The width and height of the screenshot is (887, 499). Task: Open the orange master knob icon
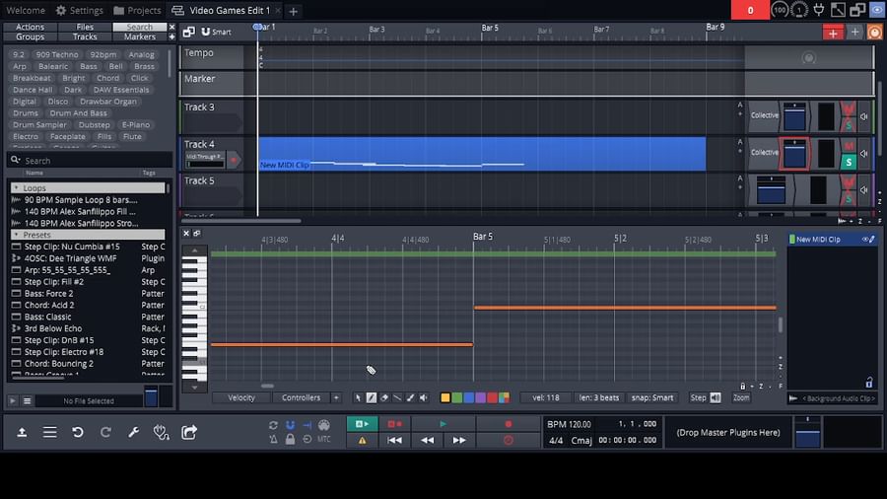(874, 33)
